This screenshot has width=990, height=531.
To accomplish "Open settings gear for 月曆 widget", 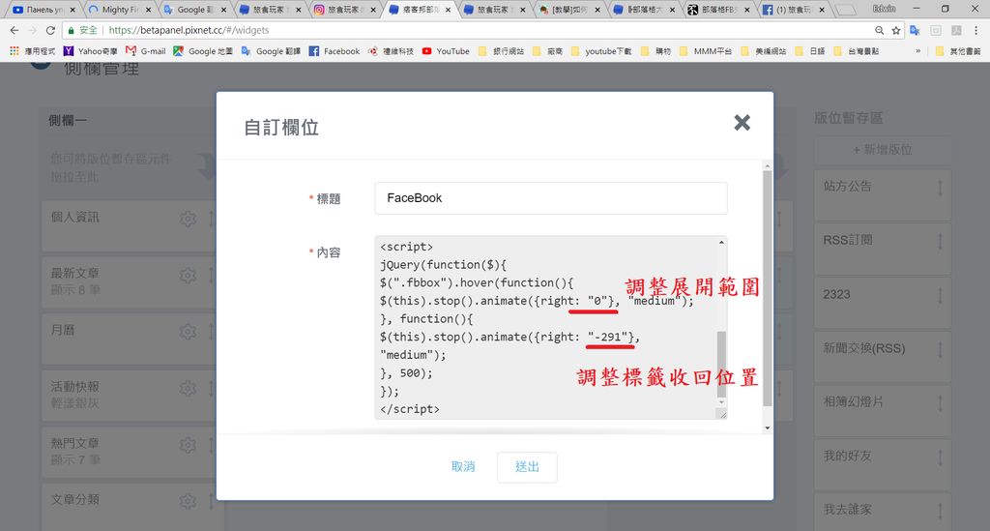I will pos(188,332).
